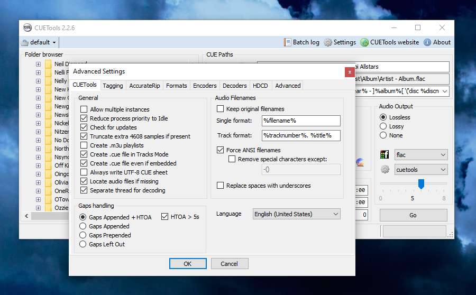Click the cuetools encoder gear icon

click(385, 169)
